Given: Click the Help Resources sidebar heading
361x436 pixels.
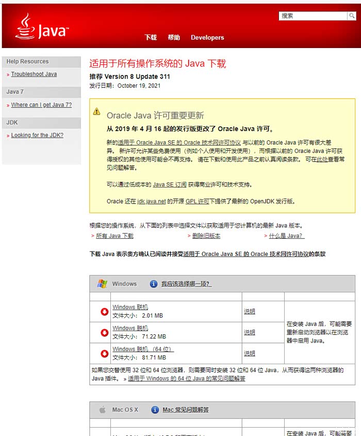Looking at the screenshot, I should tap(27, 61).
